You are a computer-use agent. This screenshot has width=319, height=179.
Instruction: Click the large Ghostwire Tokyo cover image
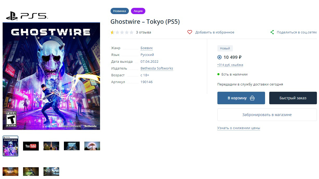tap(51, 76)
